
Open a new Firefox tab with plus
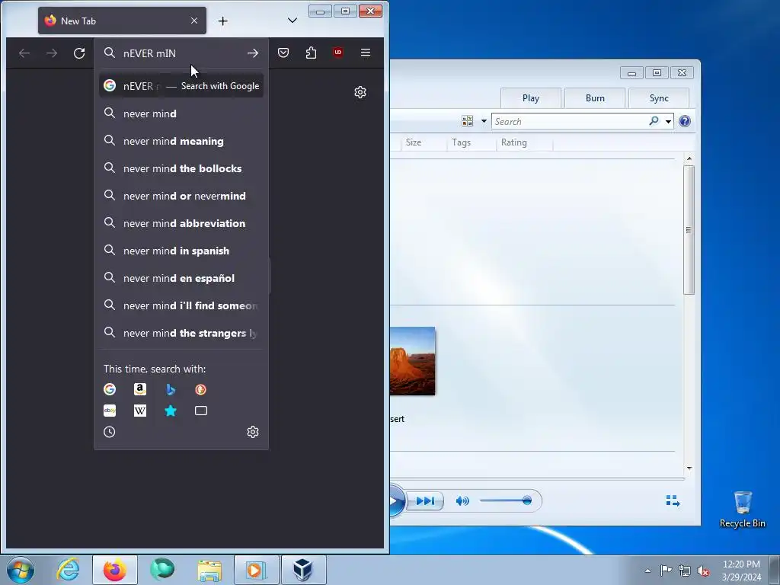point(223,21)
